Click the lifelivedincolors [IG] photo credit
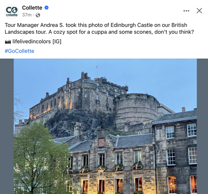Image resolution: width=208 pixels, height=194 pixels. coord(37,42)
